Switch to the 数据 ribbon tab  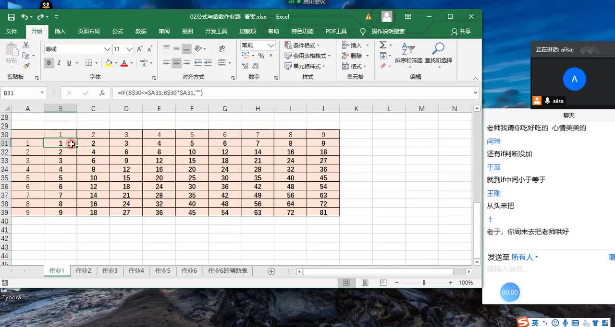point(141,31)
